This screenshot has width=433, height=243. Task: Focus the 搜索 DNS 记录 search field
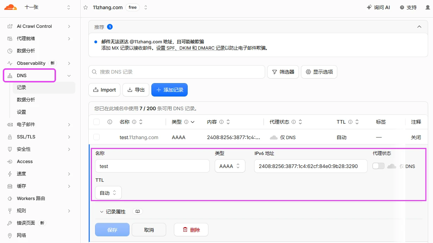coord(177,72)
